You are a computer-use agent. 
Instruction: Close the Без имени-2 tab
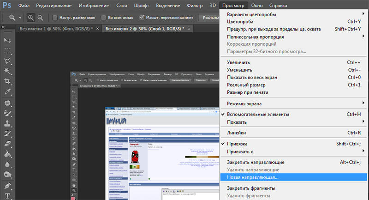(x=189, y=29)
